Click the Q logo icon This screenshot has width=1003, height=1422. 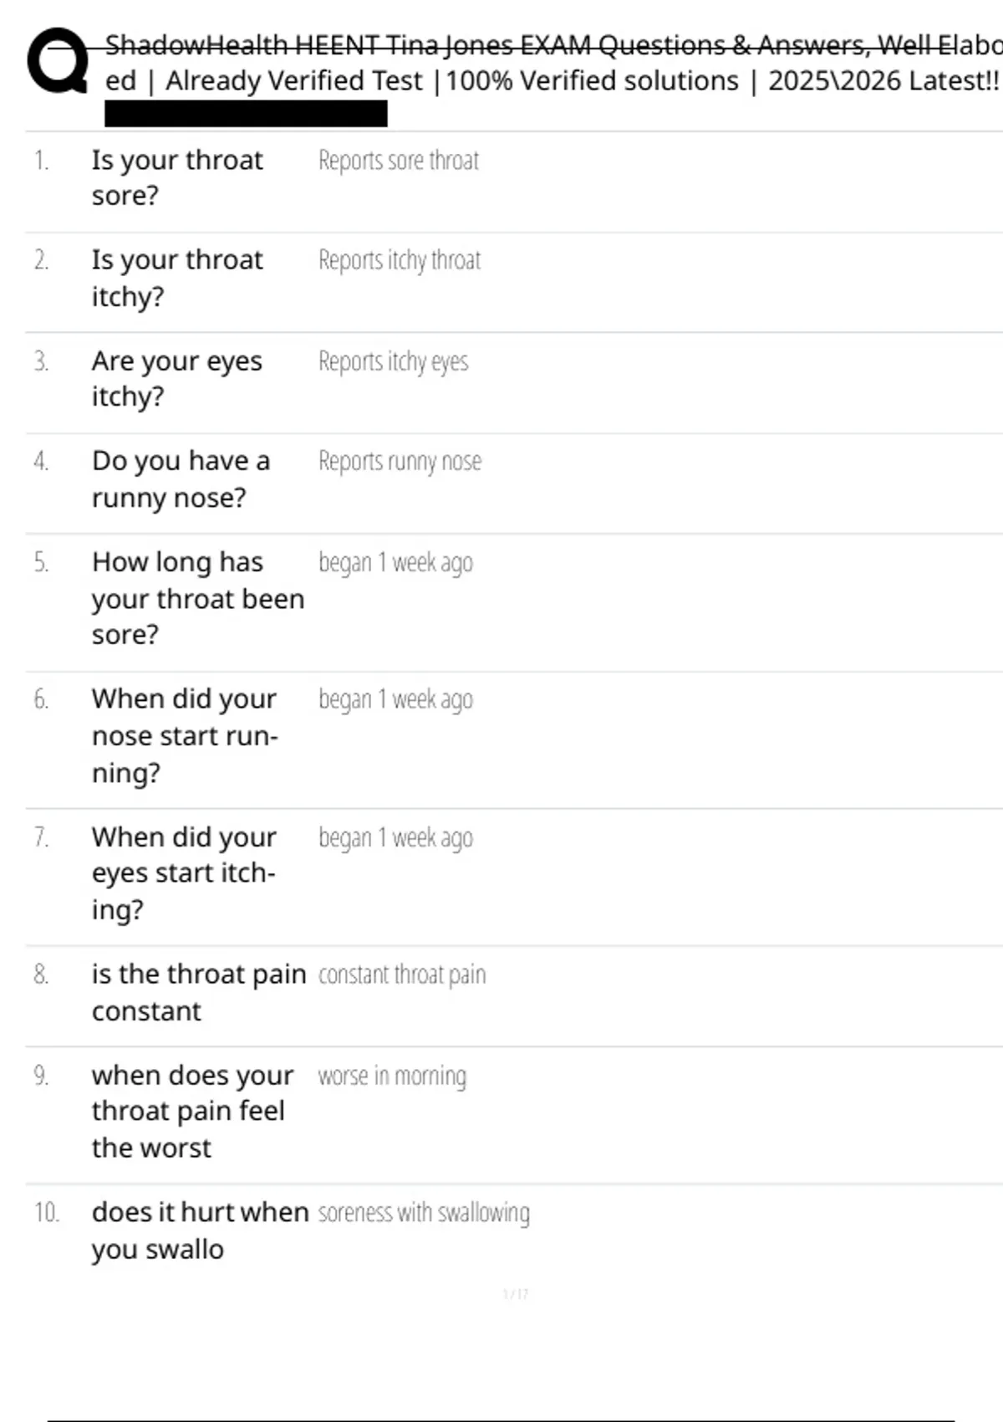58,60
